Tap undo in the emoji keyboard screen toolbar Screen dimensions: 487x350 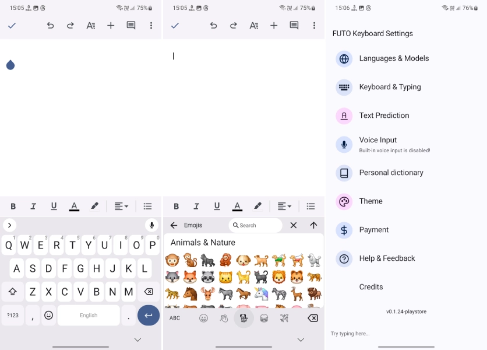[x=213, y=26]
